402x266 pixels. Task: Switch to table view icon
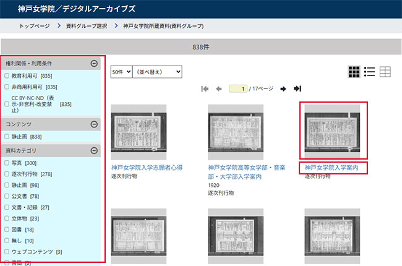tap(385, 72)
